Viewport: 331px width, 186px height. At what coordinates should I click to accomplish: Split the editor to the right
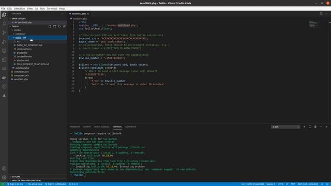point(321,14)
